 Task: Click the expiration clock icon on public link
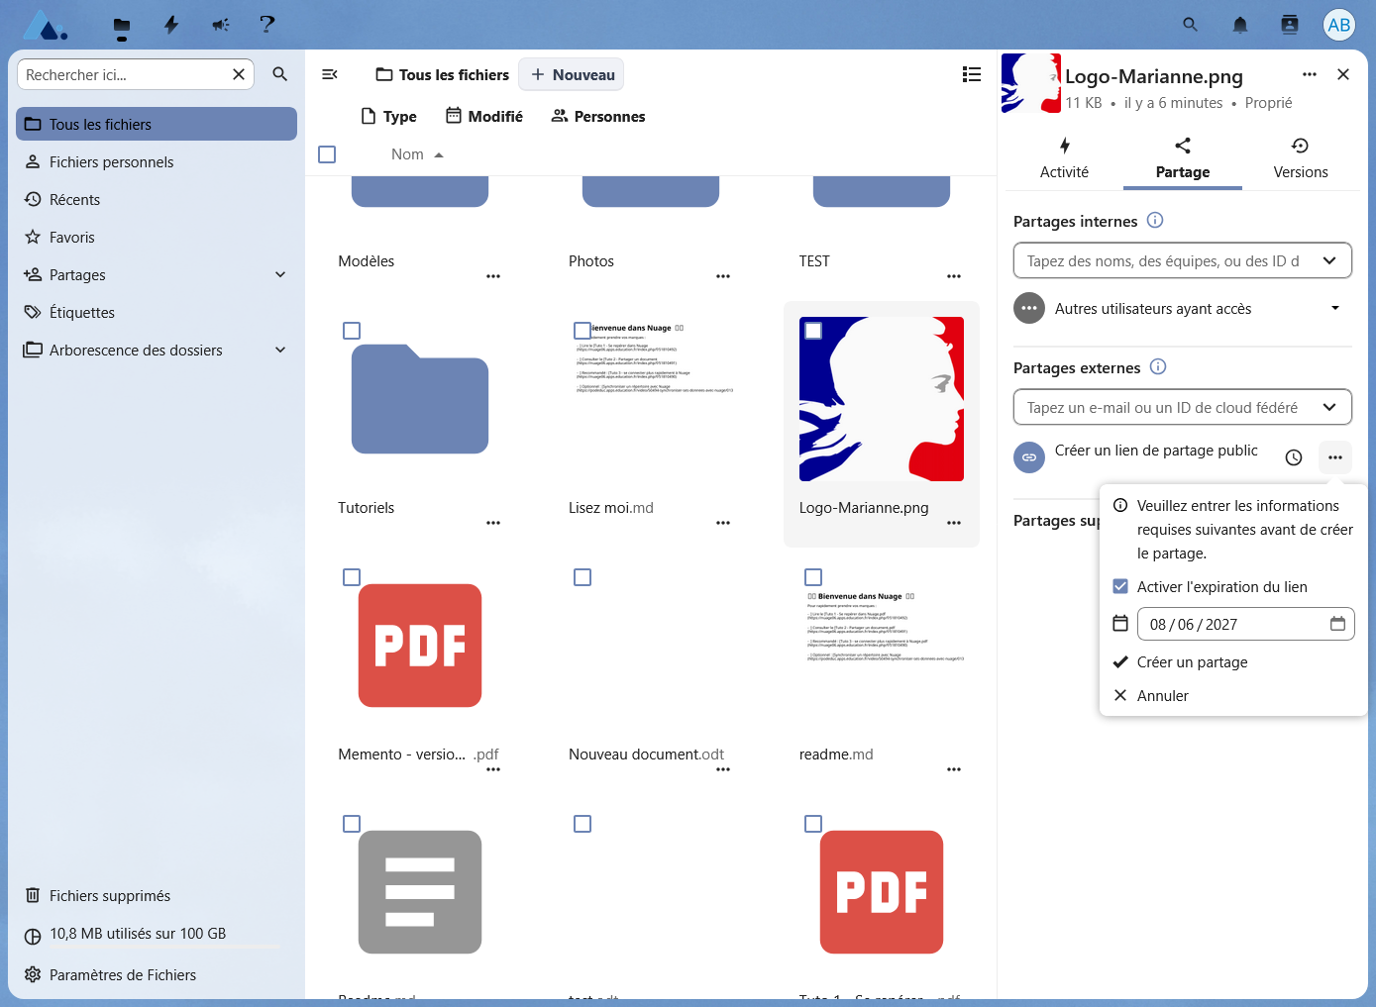(1294, 457)
